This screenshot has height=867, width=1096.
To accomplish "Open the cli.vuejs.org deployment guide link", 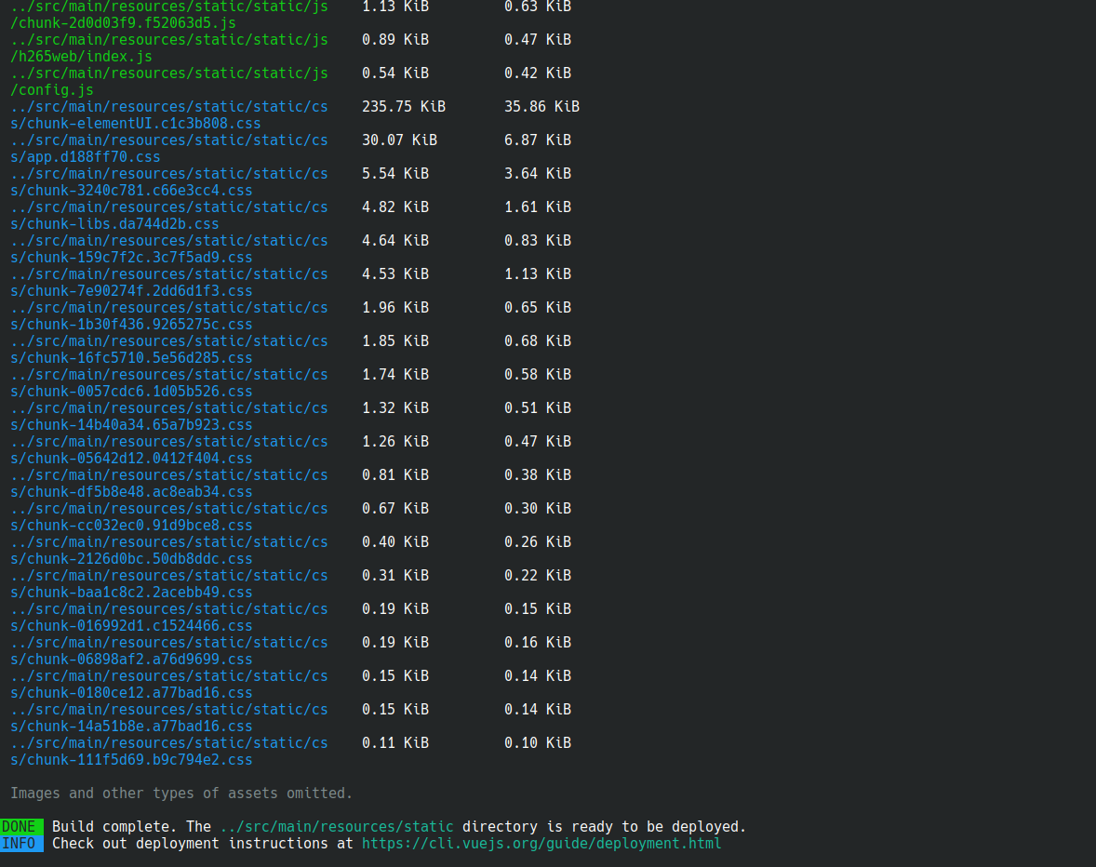I will click(x=541, y=844).
